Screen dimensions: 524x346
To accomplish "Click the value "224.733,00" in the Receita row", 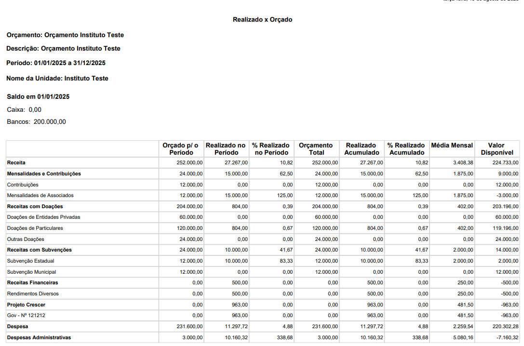I will (505, 163).
